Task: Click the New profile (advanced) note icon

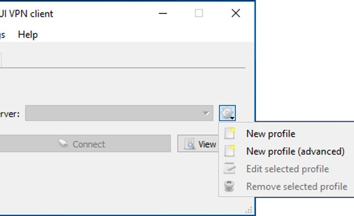Action: pyautogui.click(x=229, y=151)
